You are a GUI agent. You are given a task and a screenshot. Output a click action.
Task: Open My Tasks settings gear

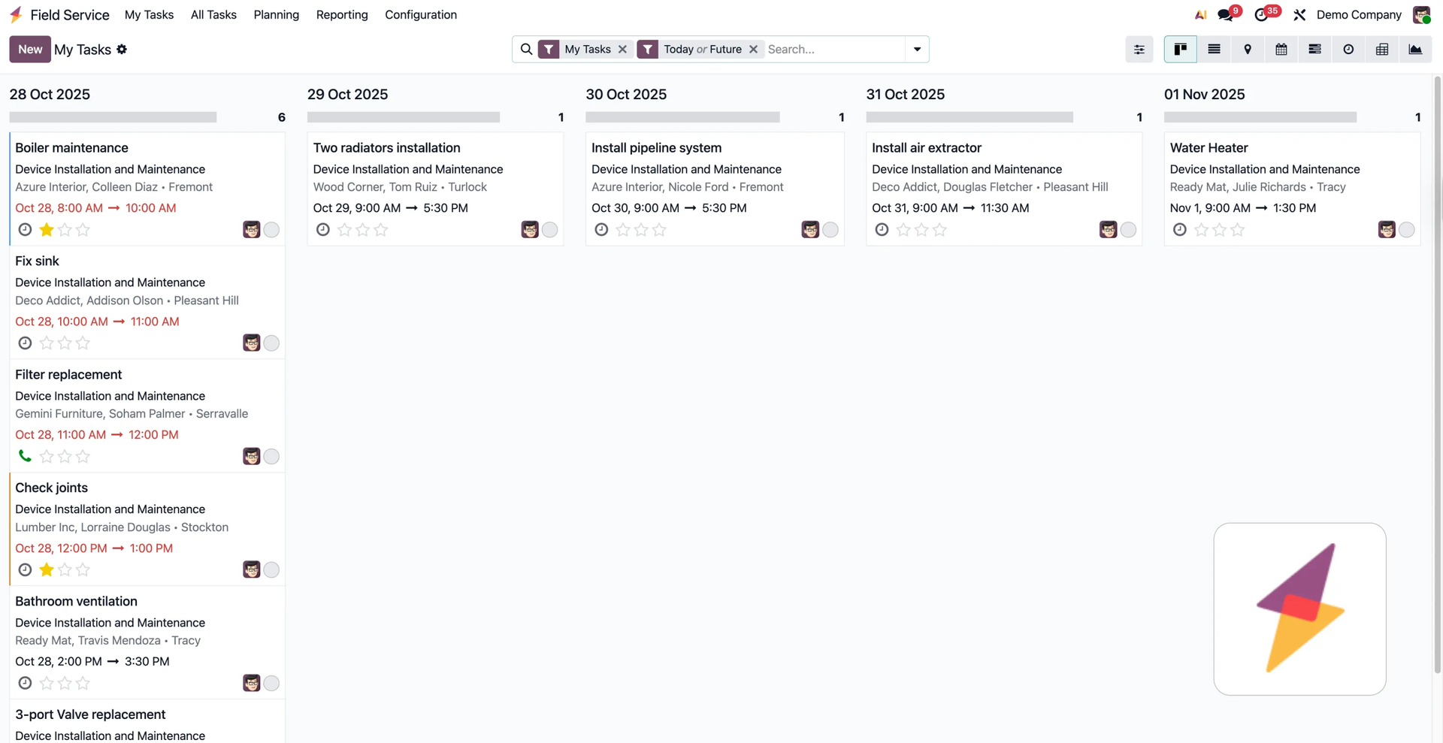pyautogui.click(x=122, y=50)
